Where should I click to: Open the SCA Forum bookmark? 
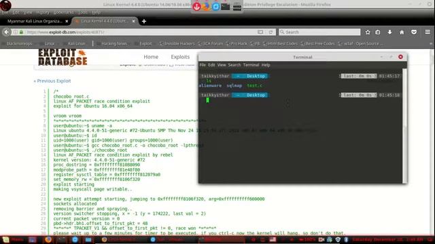coord(211,43)
